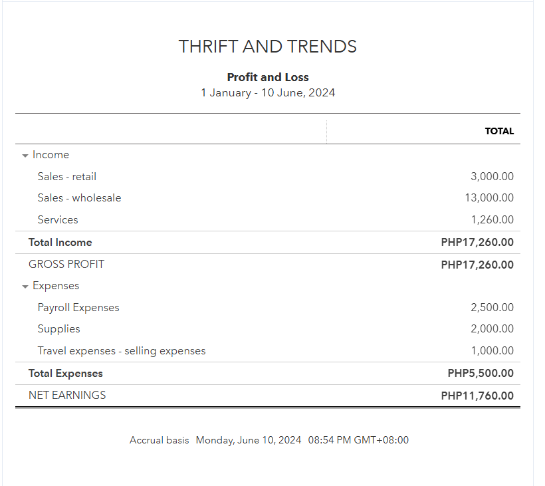Viewport: 545px width, 486px height.
Task: Click the Sales - retail account row label
Action: click(67, 176)
